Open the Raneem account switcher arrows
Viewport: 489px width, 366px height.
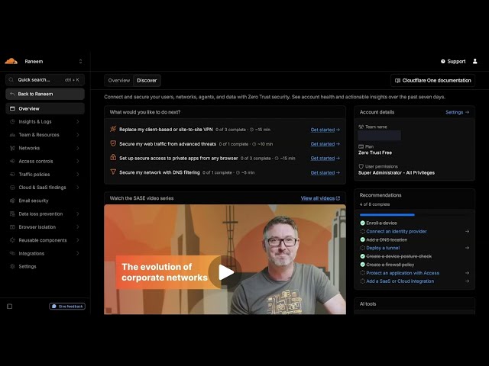tap(80, 61)
